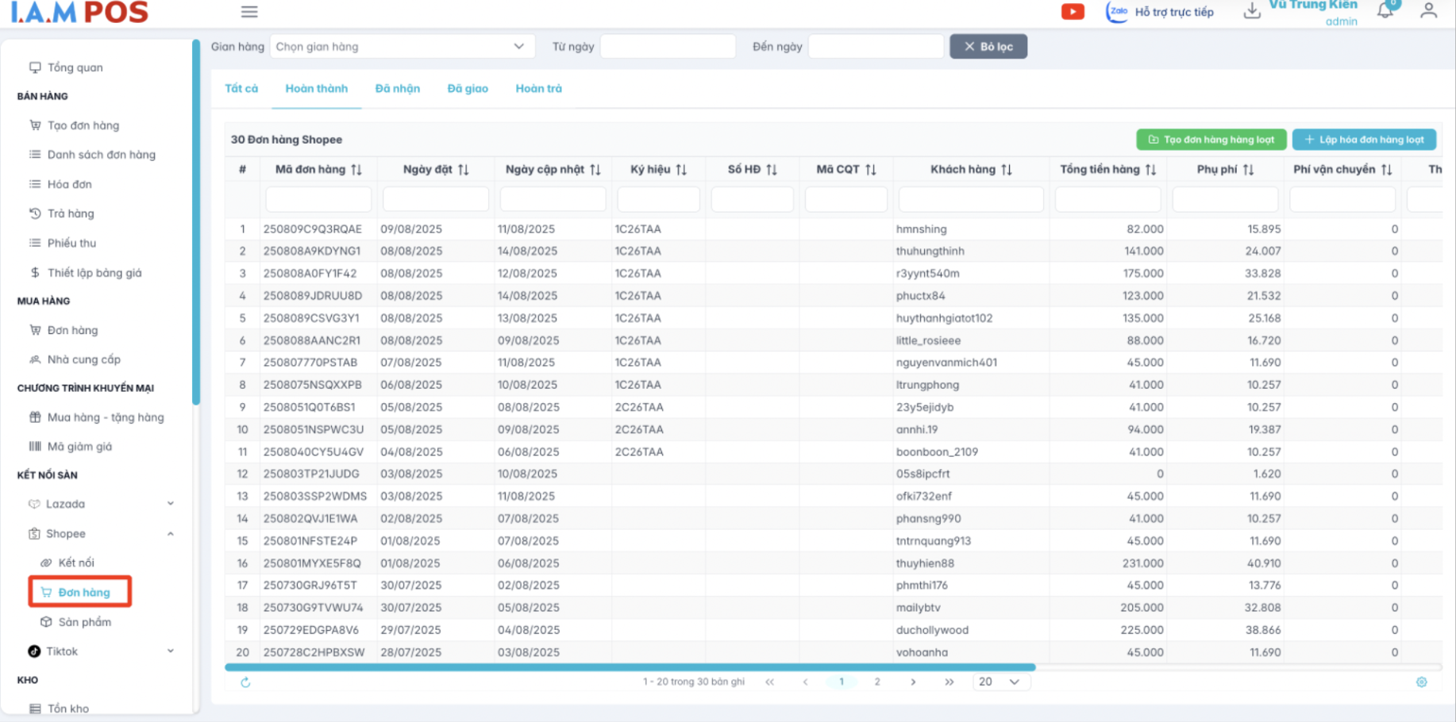Sort by Mã đơn hàng column
Viewport: 1456px width, 722px height.
coord(356,170)
